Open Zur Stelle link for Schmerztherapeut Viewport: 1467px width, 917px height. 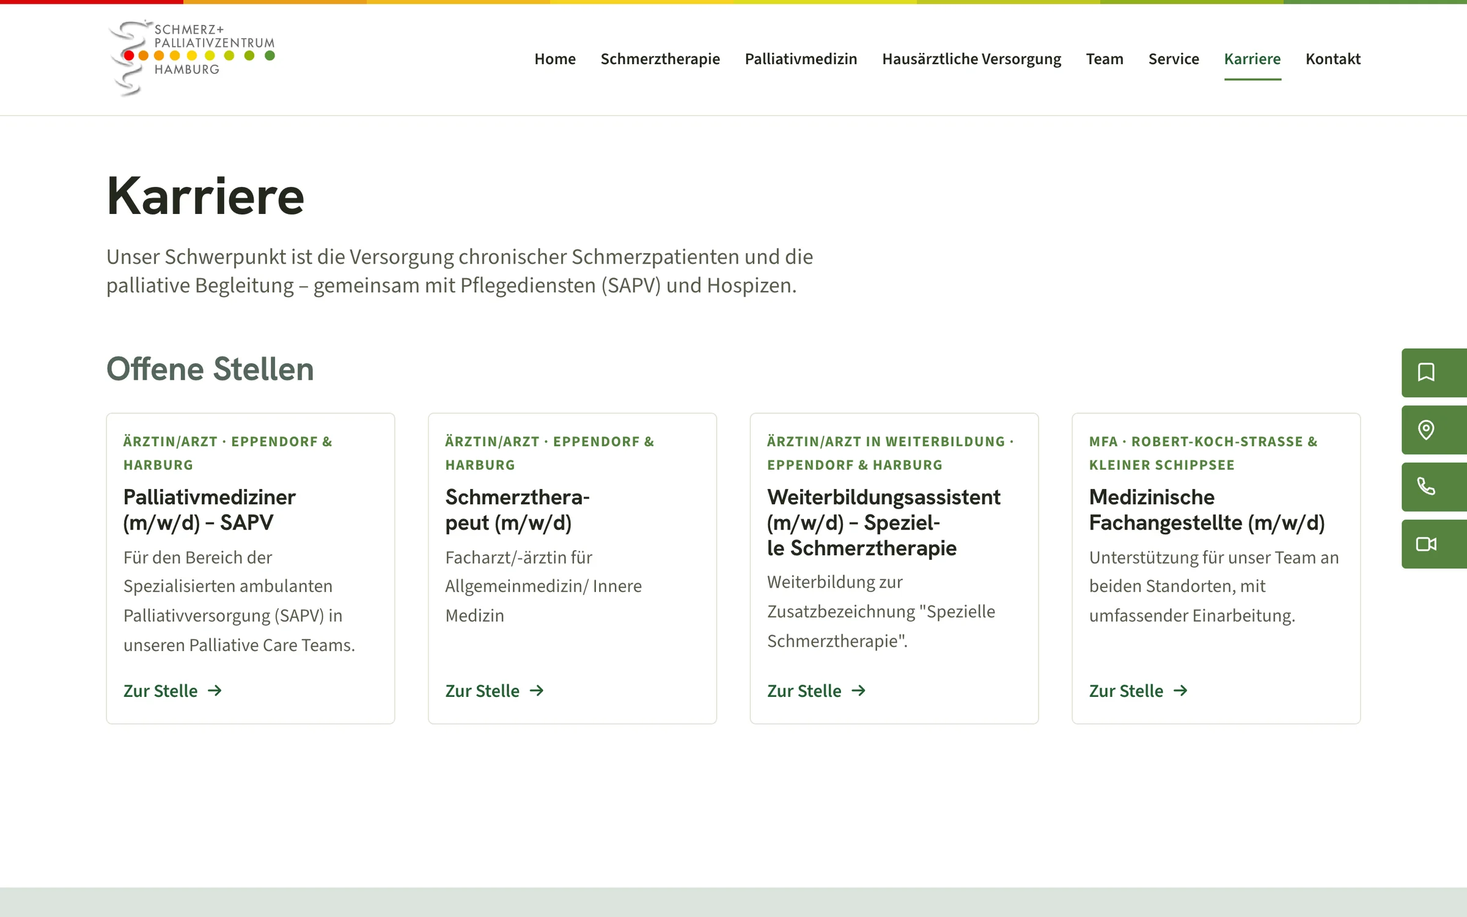click(495, 691)
